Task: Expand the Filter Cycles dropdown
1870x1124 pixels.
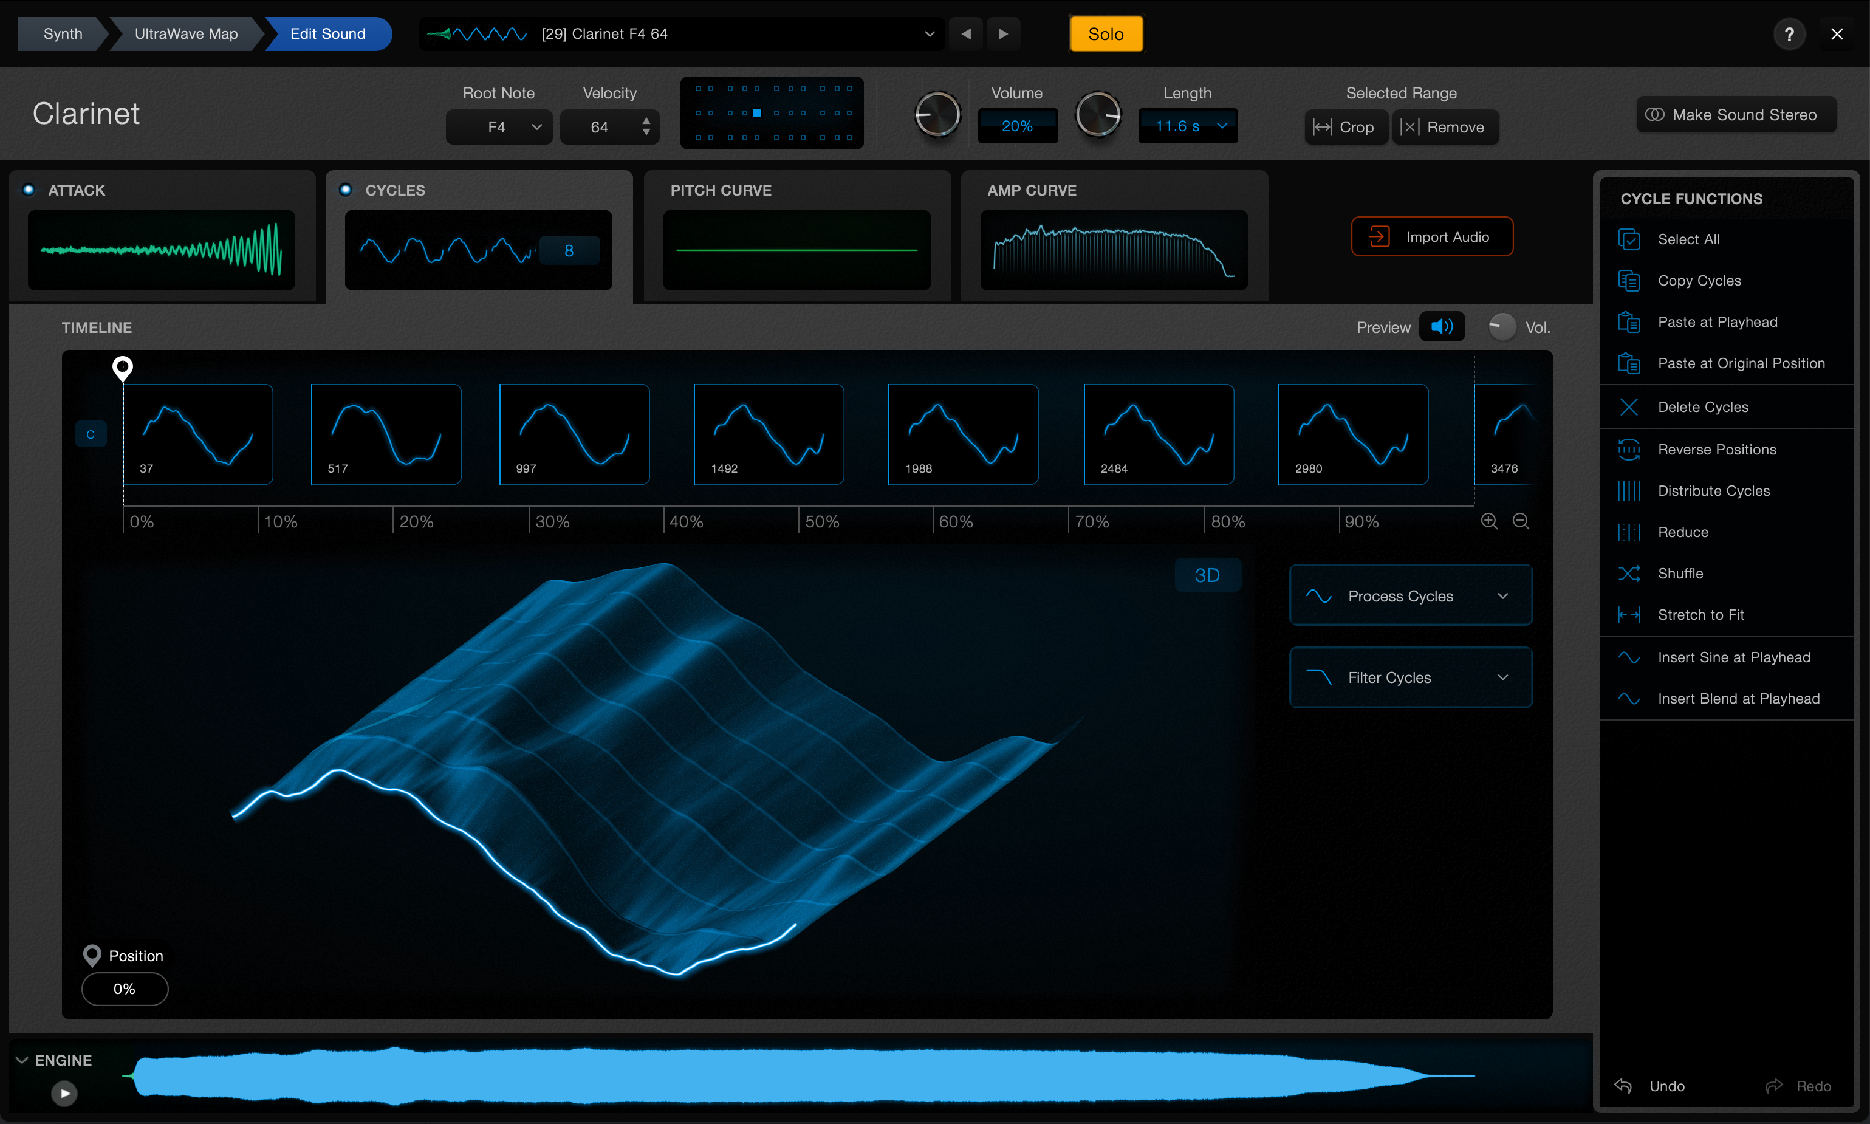Action: [x=1410, y=677]
